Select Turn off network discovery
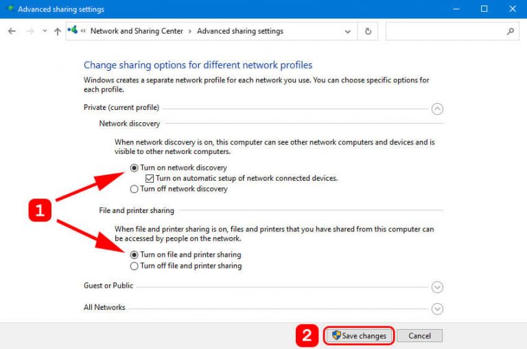527x349 pixels. 134,189
